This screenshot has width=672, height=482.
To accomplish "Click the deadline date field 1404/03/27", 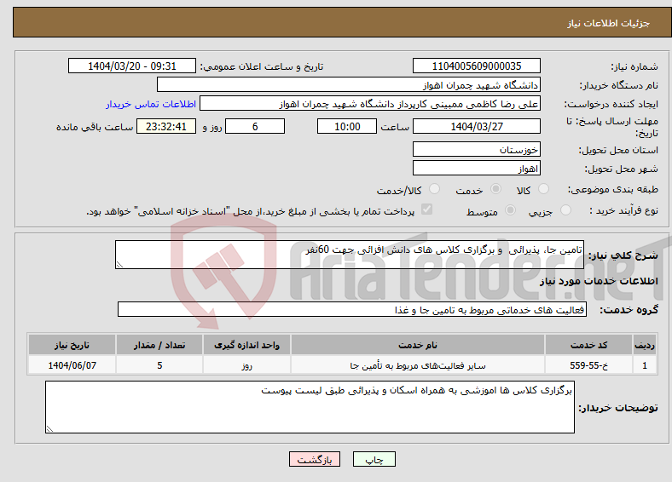I will (477, 126).
